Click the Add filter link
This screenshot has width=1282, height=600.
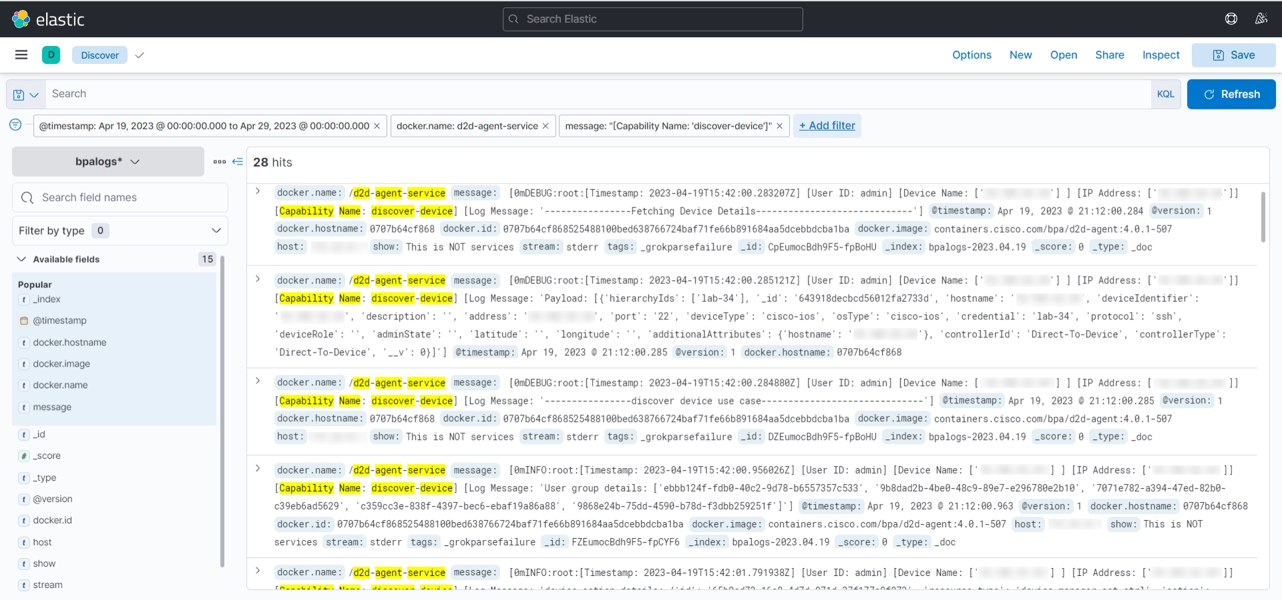coord(827,125)
